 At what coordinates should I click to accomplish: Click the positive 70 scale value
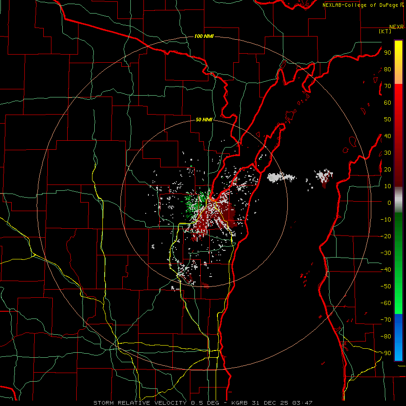click(388, 86)
